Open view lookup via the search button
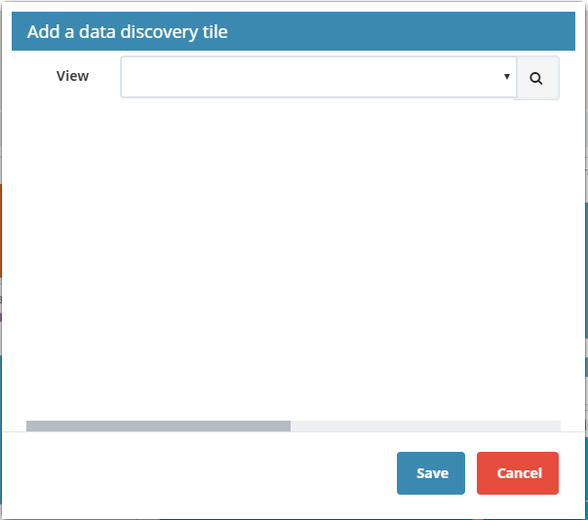 pyautogui.click(x=538, y=78)
